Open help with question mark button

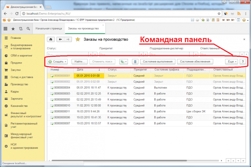242,61
